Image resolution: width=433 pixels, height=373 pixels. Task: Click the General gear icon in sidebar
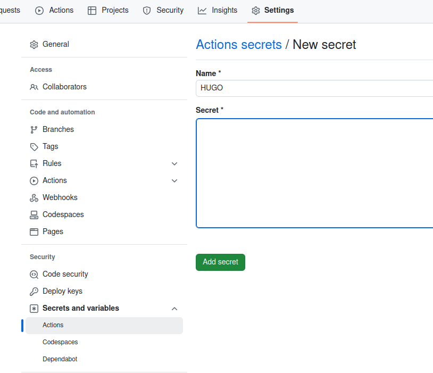[x=34, y=45]
